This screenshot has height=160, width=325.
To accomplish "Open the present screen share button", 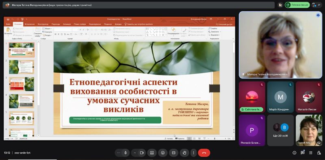I will point(152,153).
